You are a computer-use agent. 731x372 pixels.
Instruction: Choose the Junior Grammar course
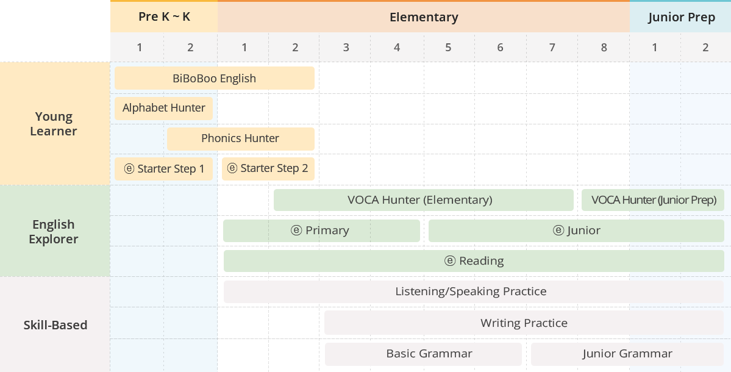[627, 354]
